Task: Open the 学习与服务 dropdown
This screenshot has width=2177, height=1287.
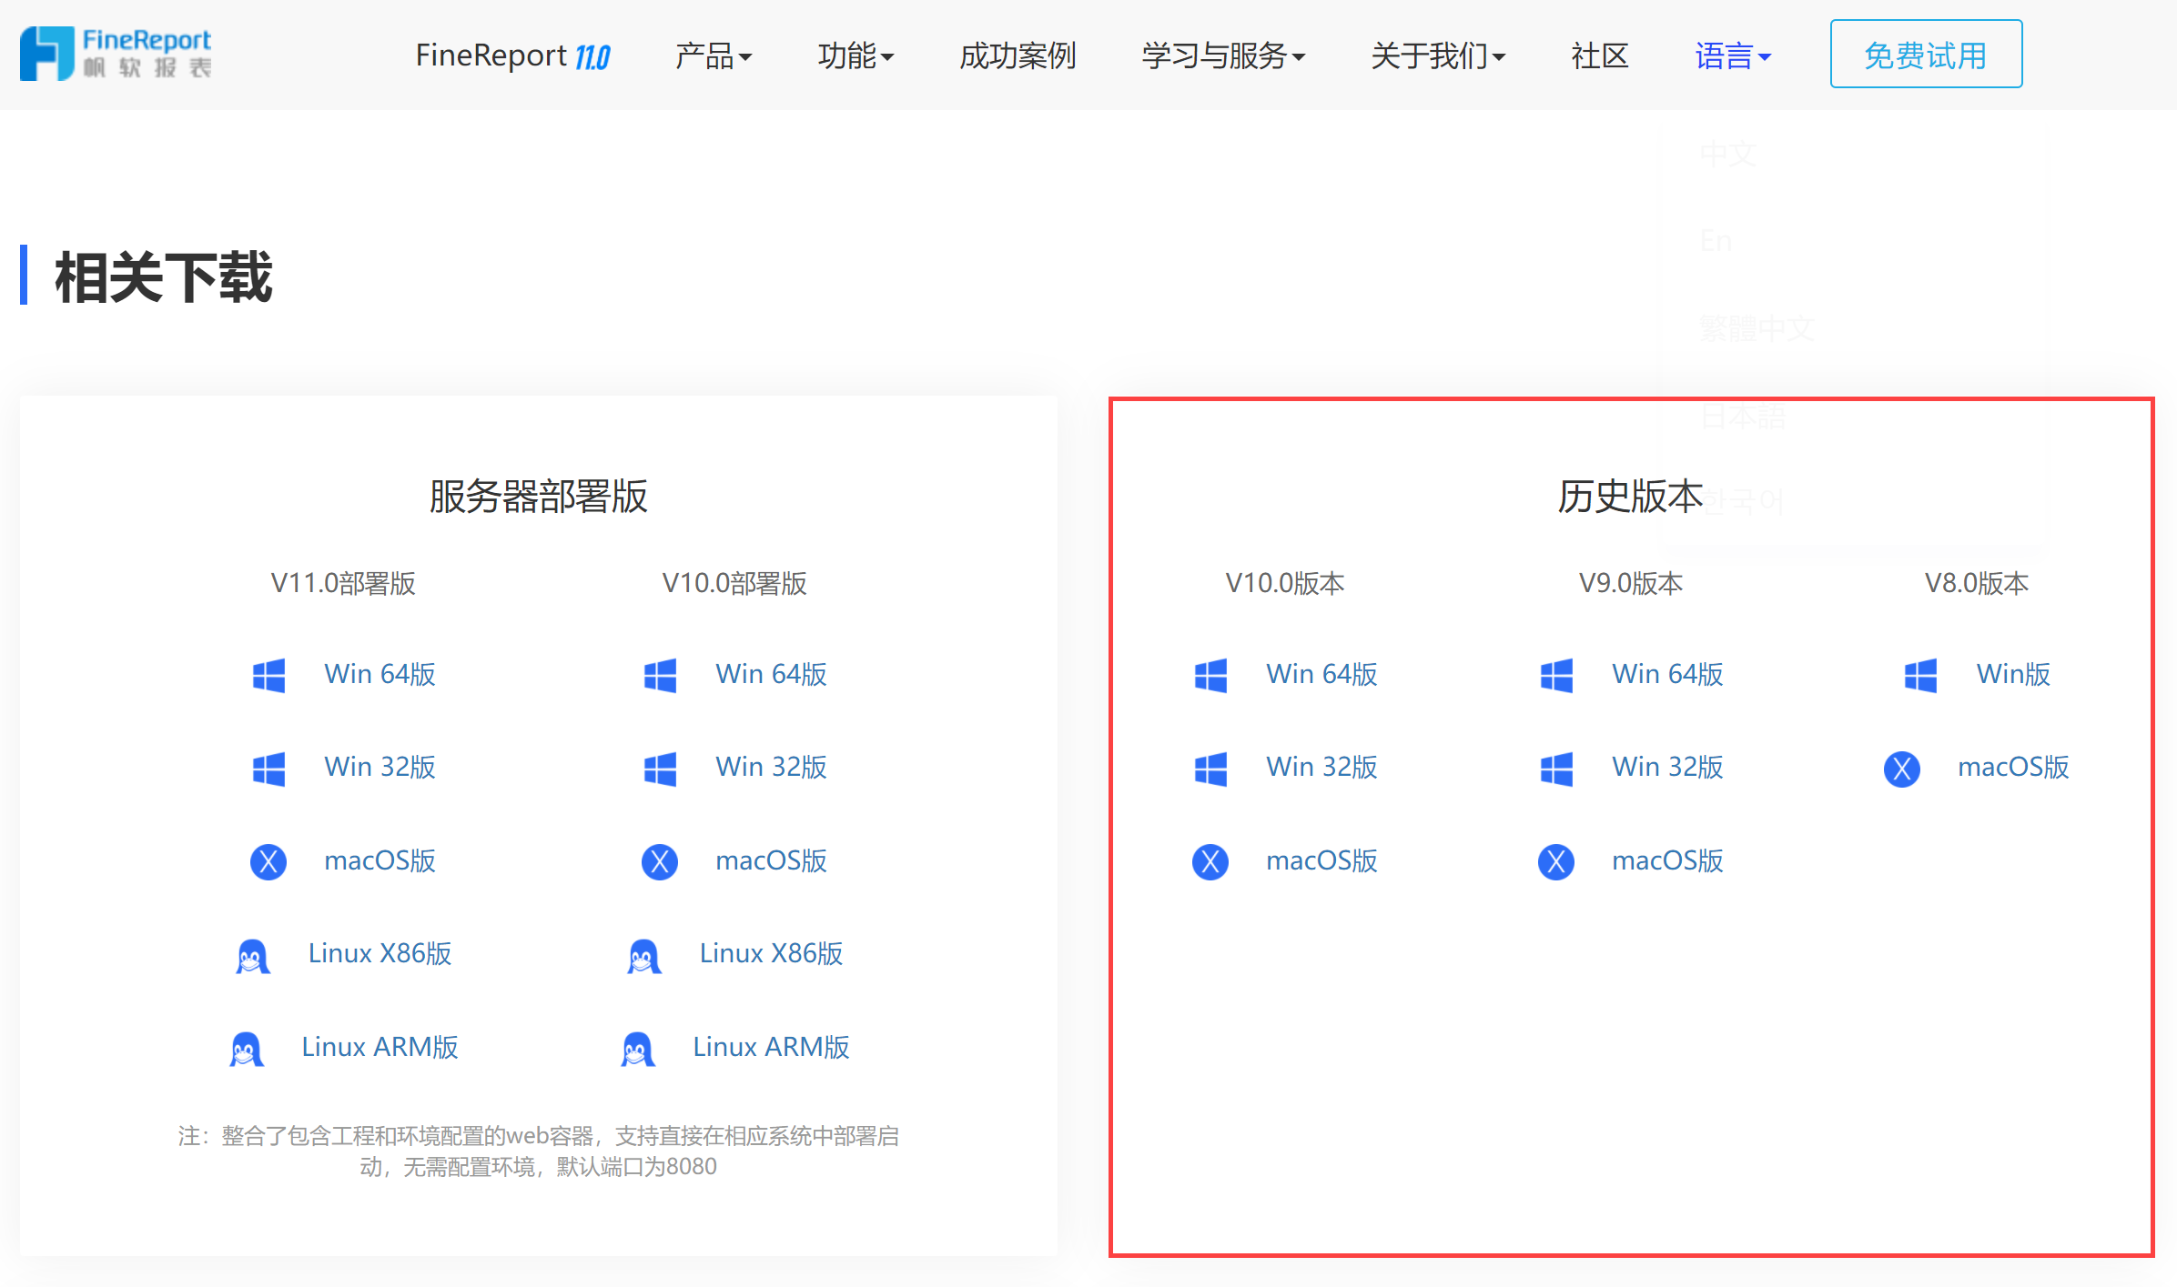Action: (x=1223, y=56)
